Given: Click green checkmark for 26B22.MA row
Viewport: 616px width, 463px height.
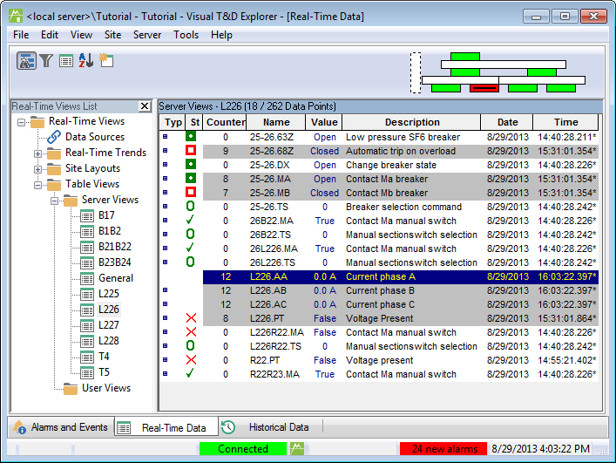Looking at the screenshot, I should click(x=190, y=220).
